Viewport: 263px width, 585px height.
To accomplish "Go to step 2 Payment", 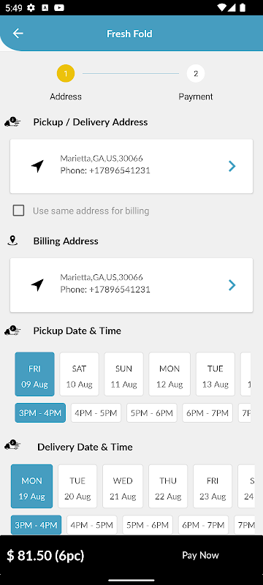I will click(x=196, y=74).
